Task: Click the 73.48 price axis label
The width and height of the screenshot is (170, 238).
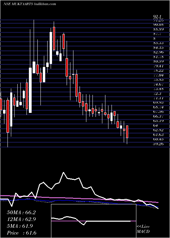Action: click(158, 89)
